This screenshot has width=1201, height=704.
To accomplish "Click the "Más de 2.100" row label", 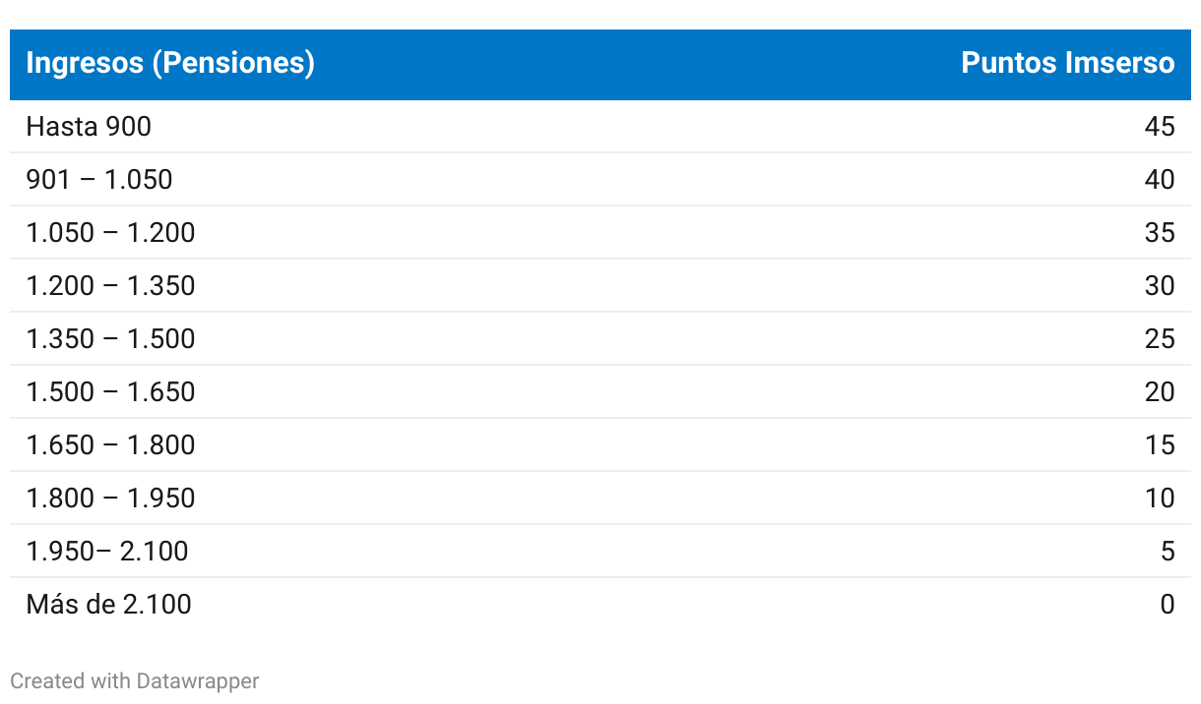I will pos(108,605).
